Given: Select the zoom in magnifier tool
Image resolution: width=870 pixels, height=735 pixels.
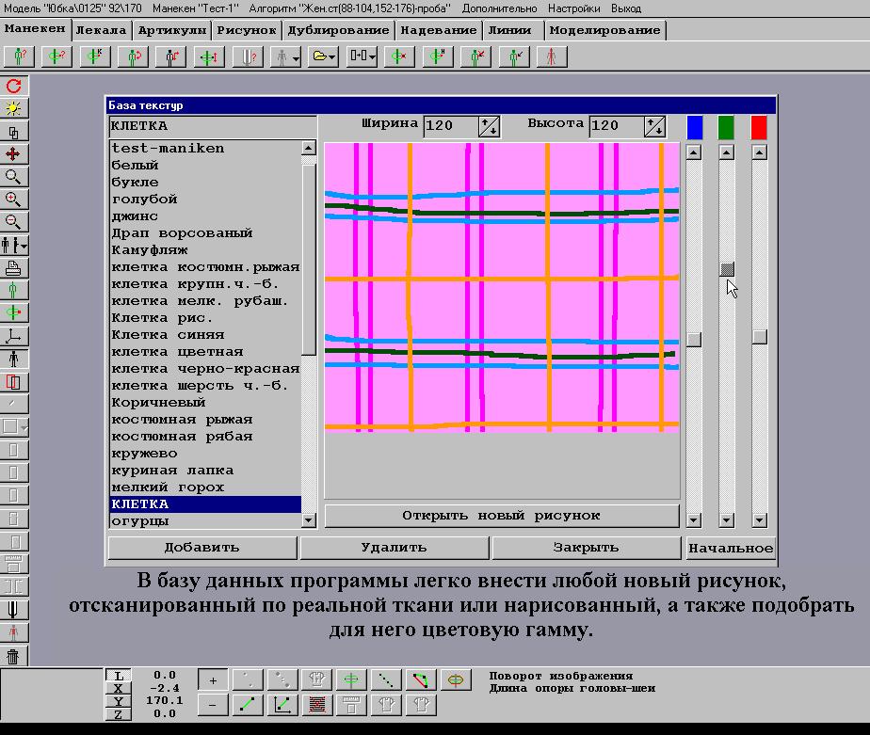Looking at the screenshot, I should tap(13, 200).
